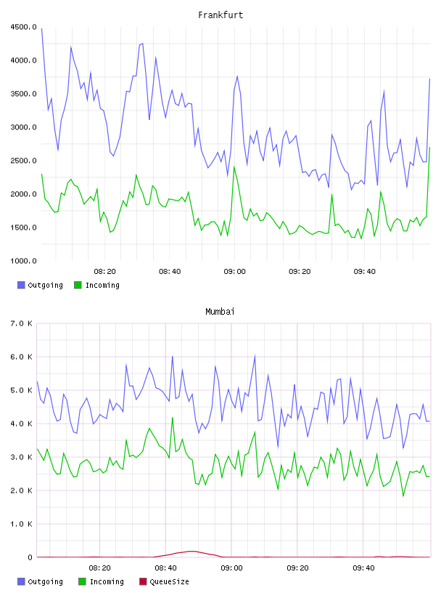The width and height of the screenshot is (441, 593).
Task: Click the 3500.0 y-axis label in Frankfurt chart
Action: 23,94
